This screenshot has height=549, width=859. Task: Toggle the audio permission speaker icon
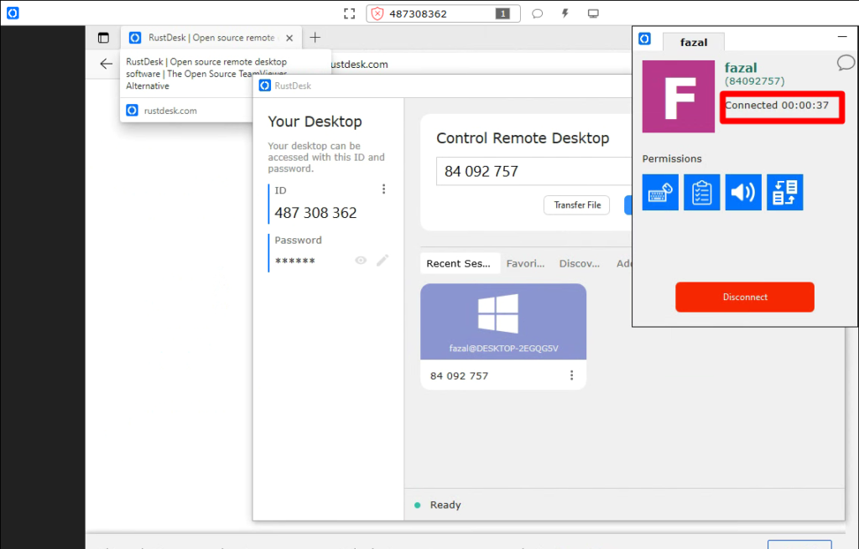point(743,192)
